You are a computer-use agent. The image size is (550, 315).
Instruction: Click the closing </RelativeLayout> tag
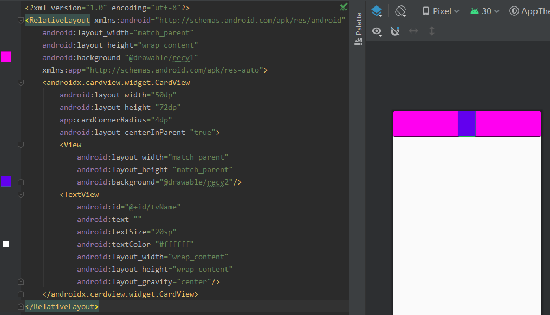[62, 306]
